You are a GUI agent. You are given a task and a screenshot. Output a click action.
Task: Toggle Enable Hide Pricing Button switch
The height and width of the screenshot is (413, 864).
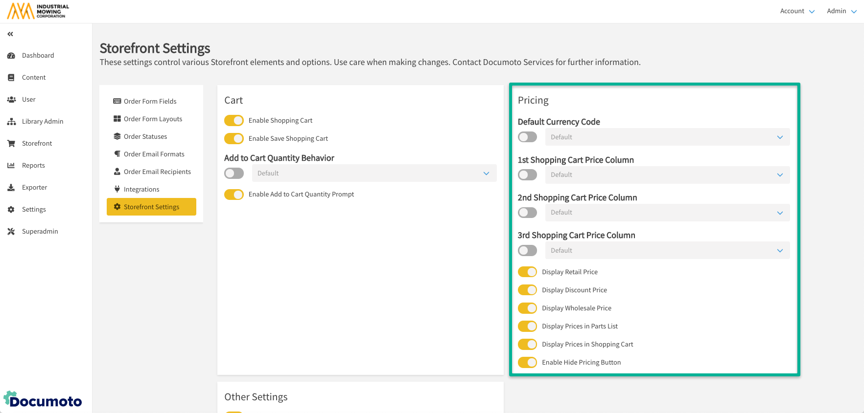tap(527, 363)
